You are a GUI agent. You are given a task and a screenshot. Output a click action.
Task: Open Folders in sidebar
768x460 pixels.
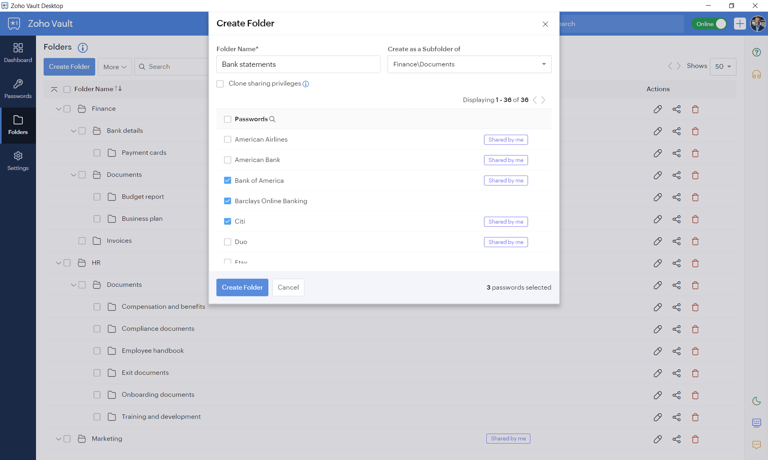point(18,125)
